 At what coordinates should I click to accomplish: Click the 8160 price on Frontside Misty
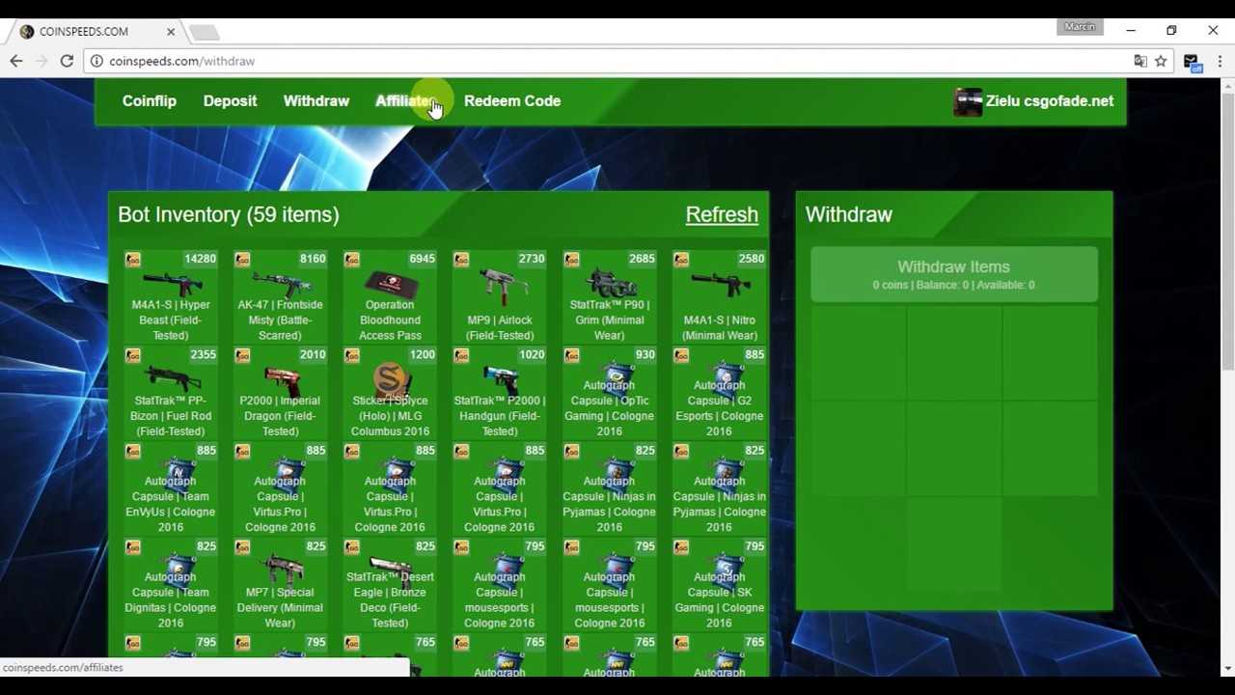pyautogui.click(x=313, y=259)
